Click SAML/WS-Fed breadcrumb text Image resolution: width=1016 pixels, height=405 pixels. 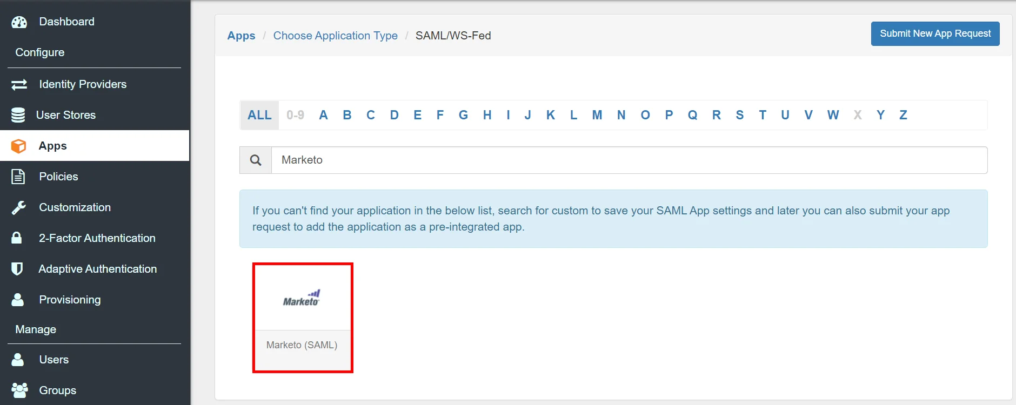453,36
